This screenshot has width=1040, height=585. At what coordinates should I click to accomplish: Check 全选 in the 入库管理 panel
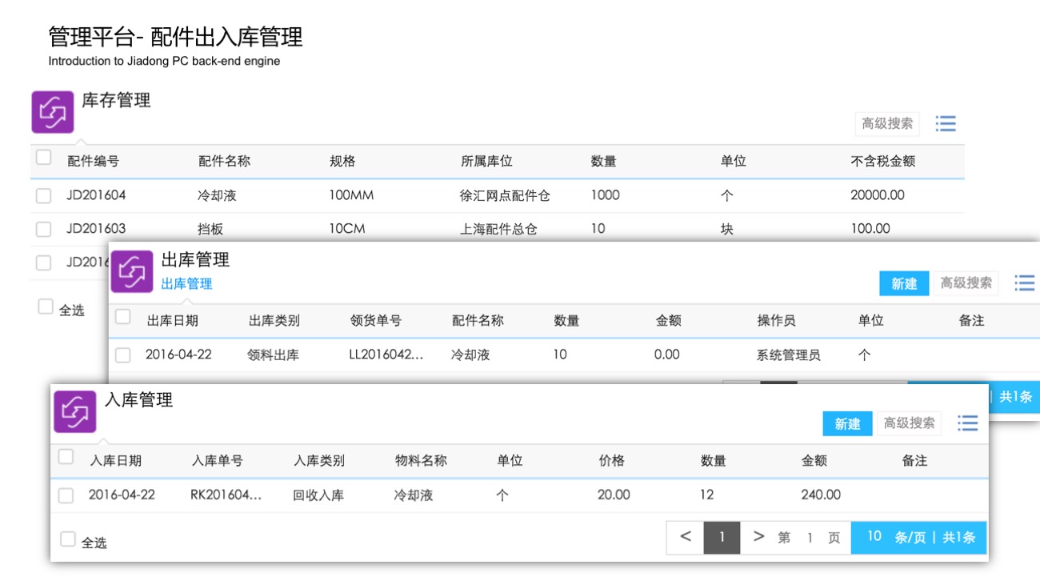point(69,540)
